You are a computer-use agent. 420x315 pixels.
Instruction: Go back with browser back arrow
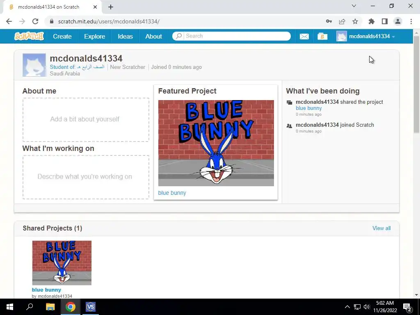point(9,21)
